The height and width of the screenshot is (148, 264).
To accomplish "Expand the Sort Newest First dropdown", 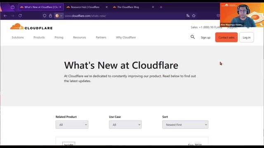I will point(185,125).
